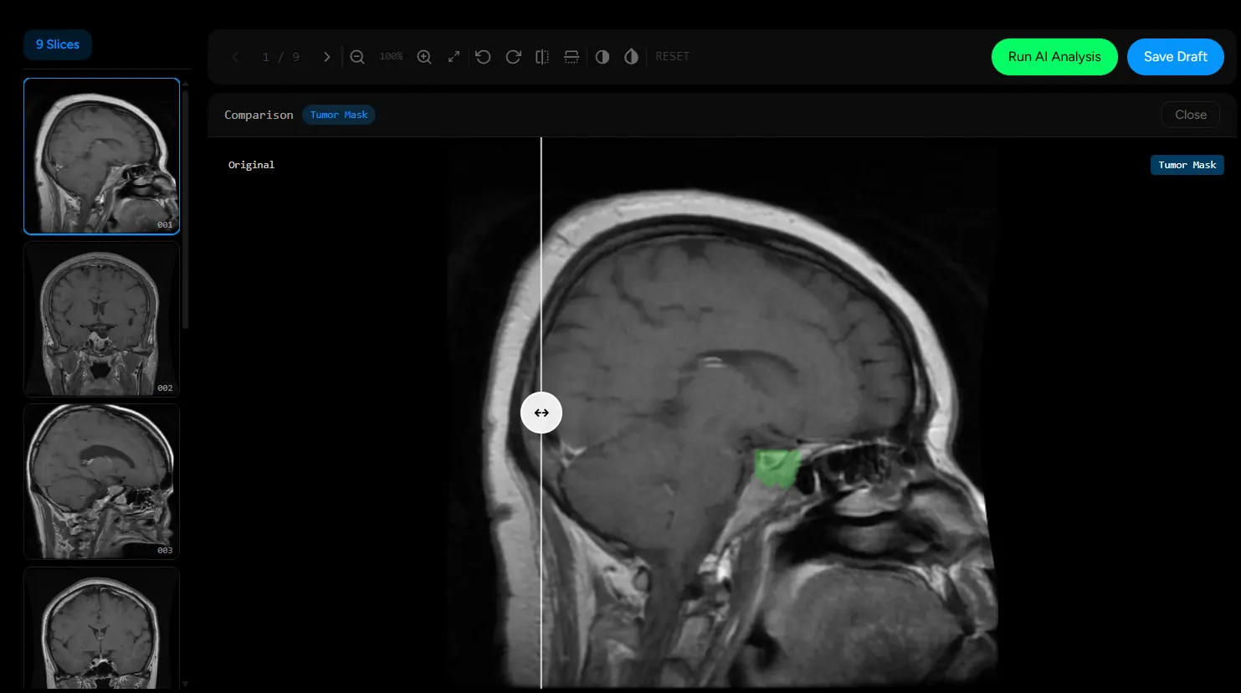
Task: Go to the previous slice
Action: (235, 57)
